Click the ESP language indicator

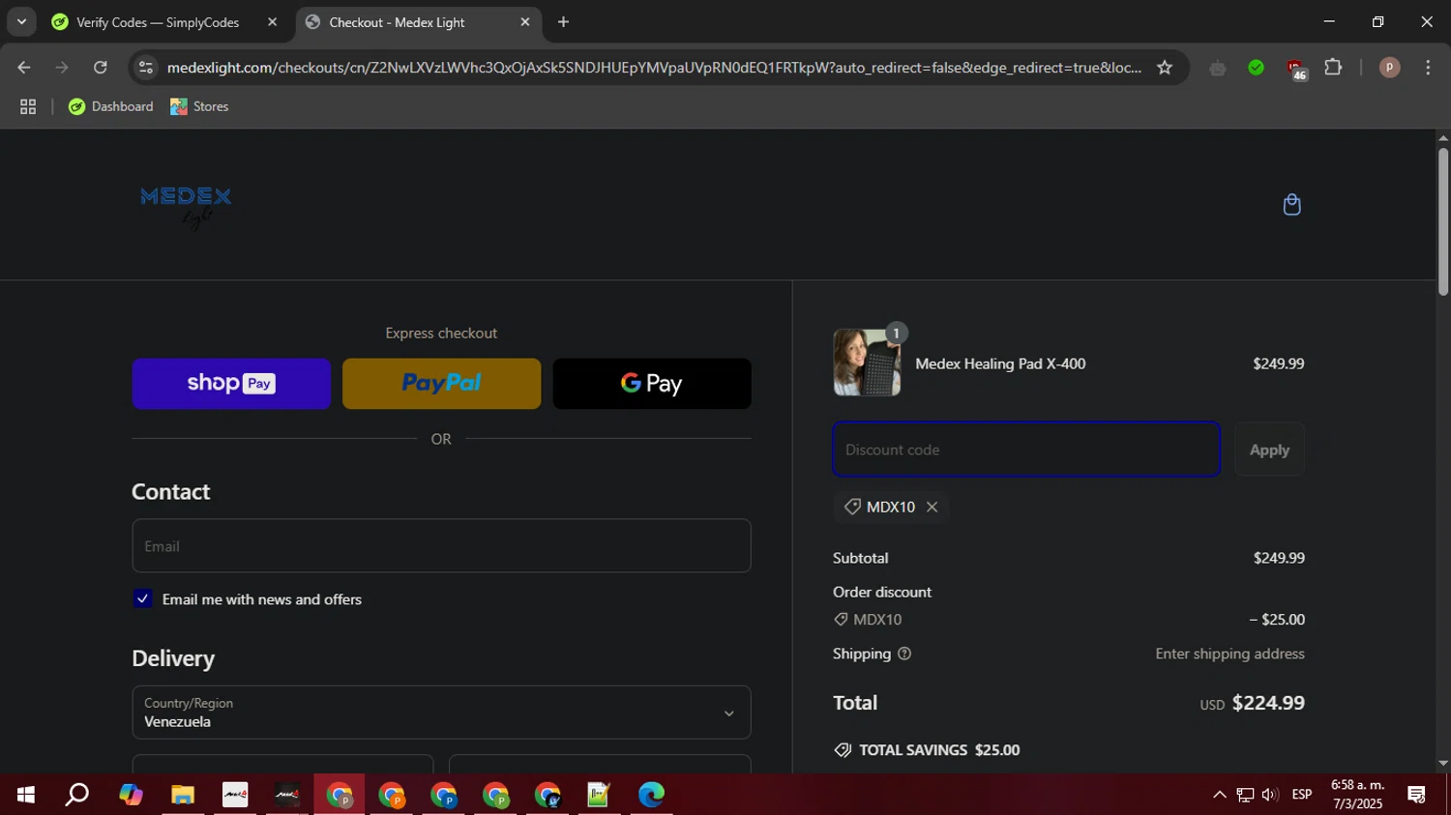click(x=1302, y=795)
